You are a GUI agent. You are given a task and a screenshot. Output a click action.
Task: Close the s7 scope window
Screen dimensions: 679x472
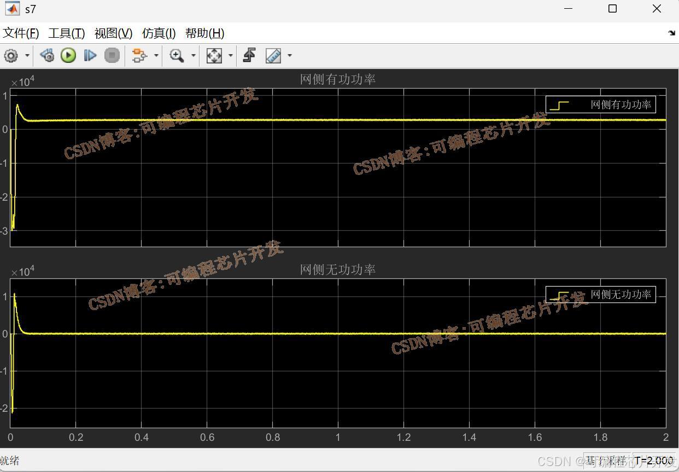point(657,9)
